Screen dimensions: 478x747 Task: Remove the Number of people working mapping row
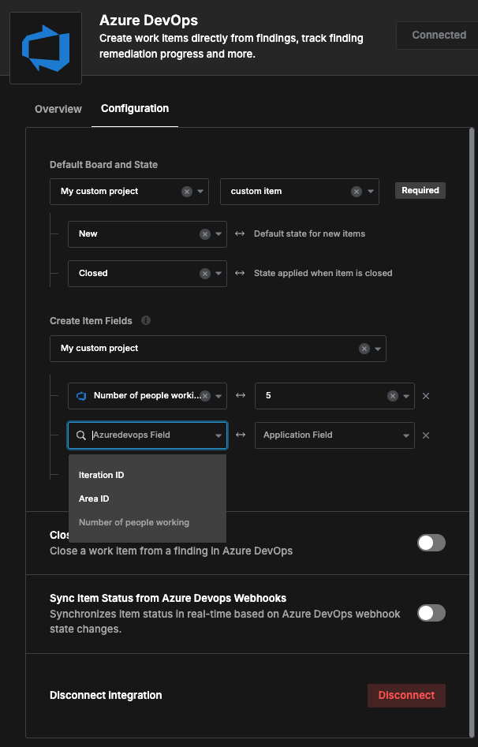(426, 396)
